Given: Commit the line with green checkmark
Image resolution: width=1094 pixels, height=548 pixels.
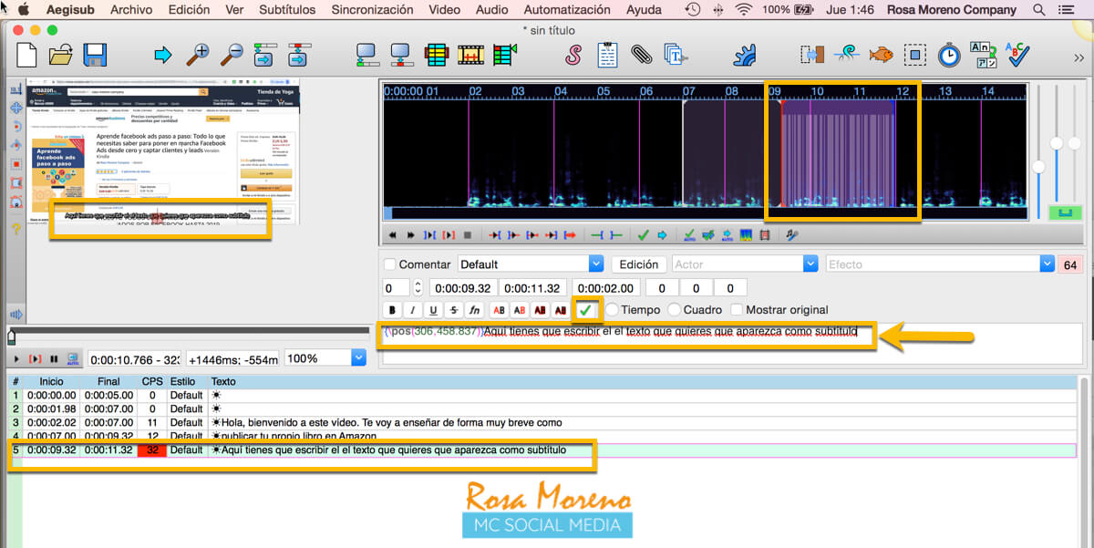Looking at the screenshot, I should point(585,310).
